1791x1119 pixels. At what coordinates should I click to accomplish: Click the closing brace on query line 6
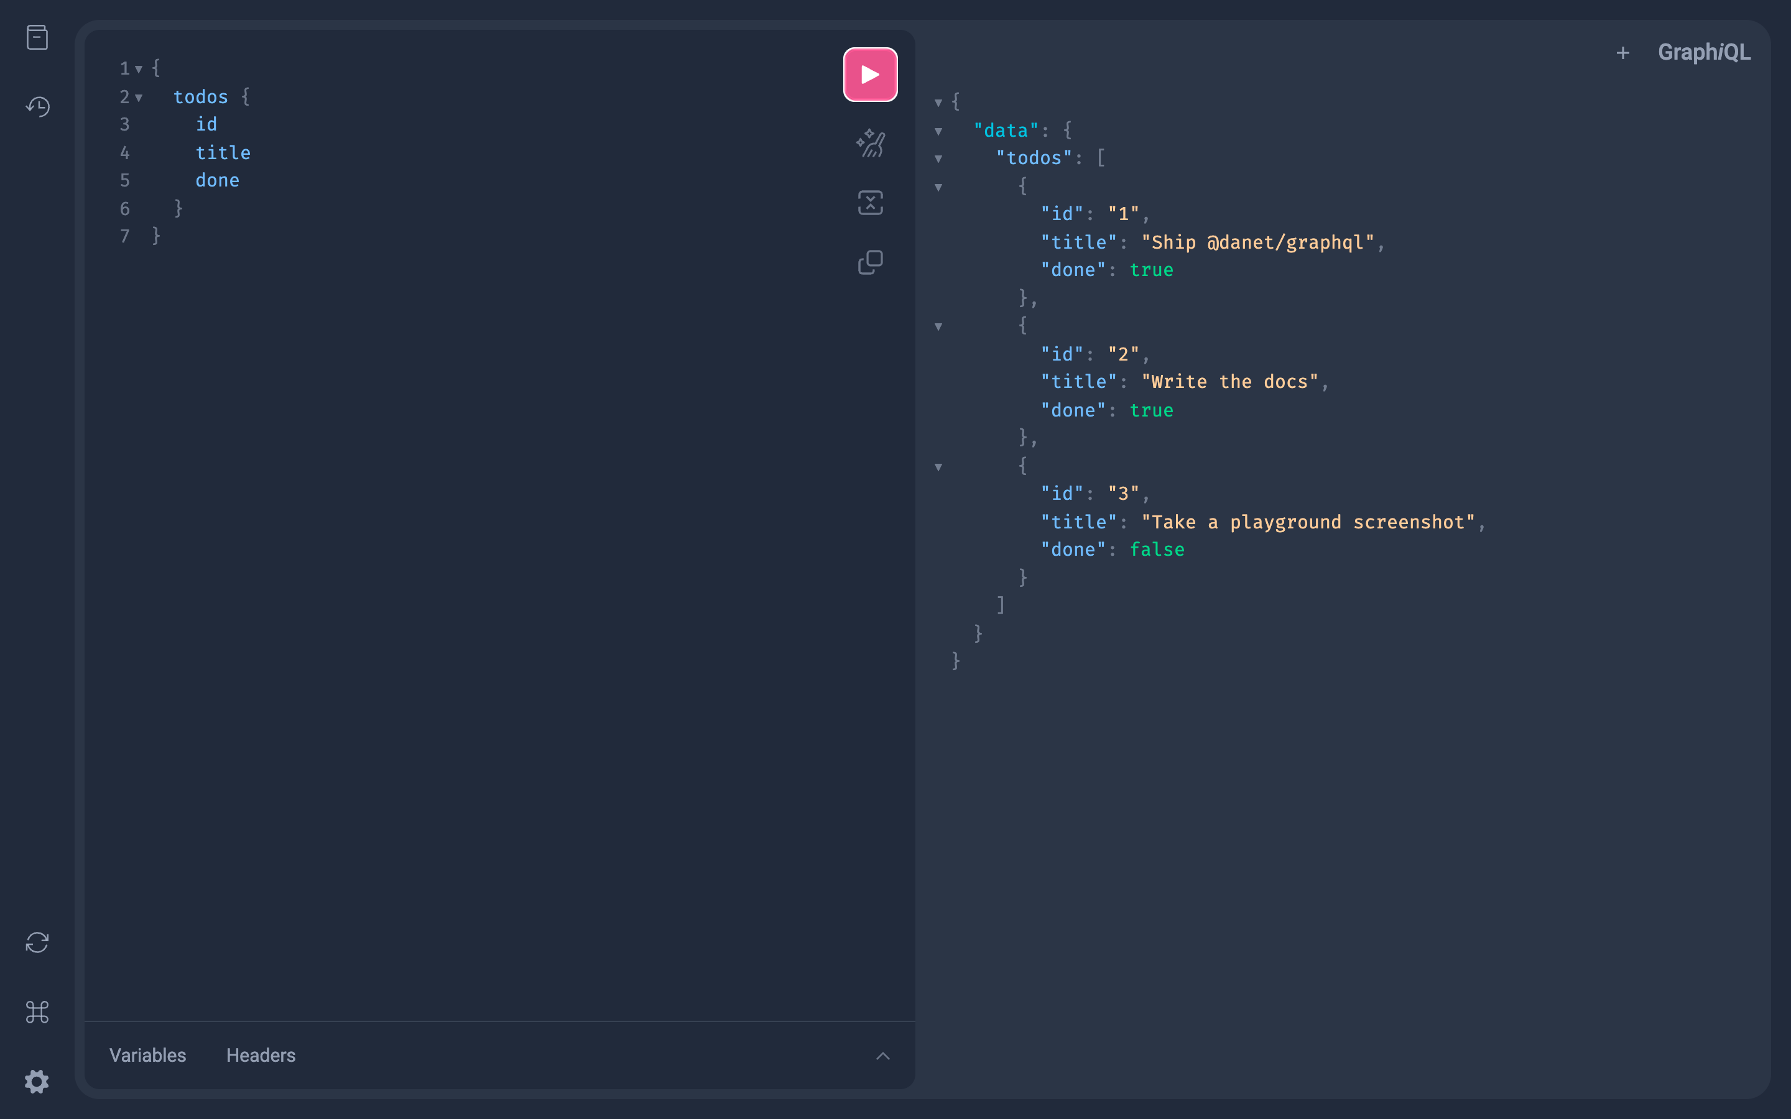click(178, 208)
